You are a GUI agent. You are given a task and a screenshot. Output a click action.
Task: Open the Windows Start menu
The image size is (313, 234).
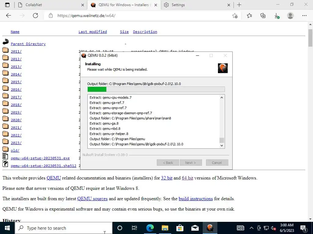[7, 228]
